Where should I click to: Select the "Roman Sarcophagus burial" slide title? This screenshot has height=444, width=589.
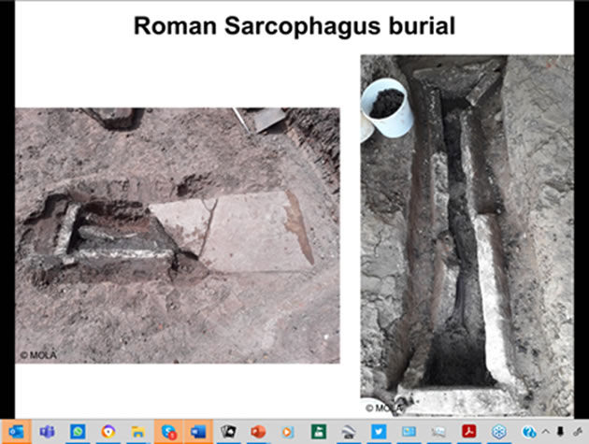point(294,25)
